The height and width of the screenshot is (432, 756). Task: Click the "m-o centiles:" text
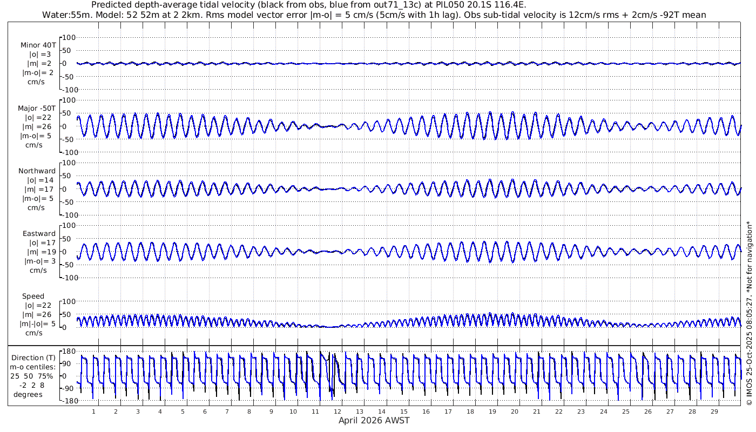[x=33, y=367]
